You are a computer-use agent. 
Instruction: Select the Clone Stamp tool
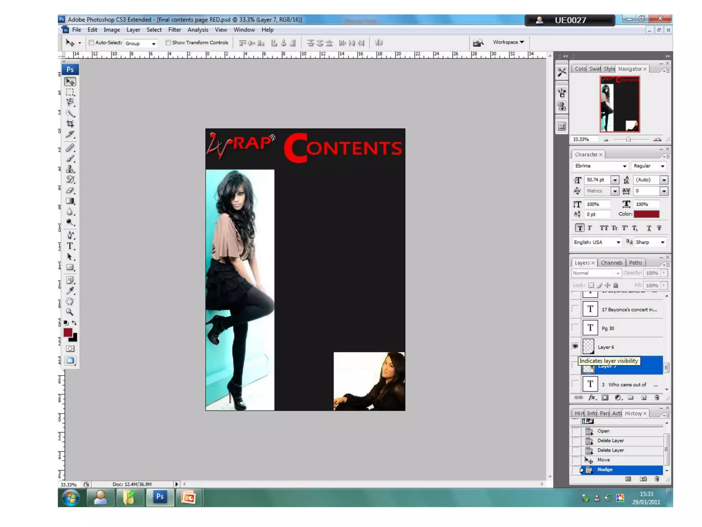[x=70, y=169]
